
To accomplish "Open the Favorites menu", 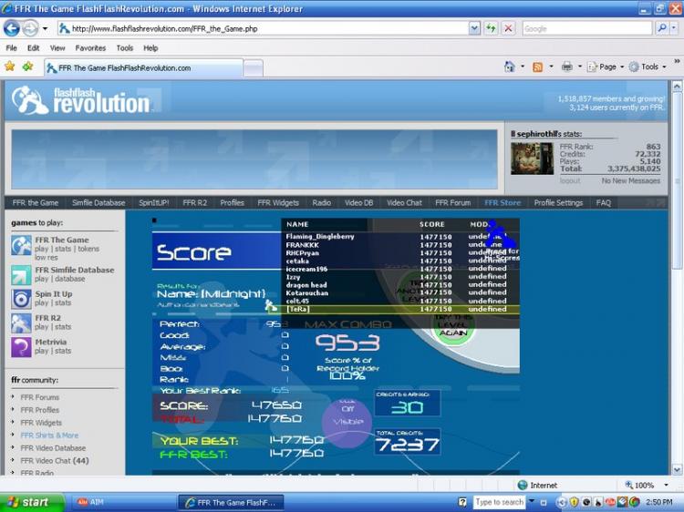I will tap(90, 47).
